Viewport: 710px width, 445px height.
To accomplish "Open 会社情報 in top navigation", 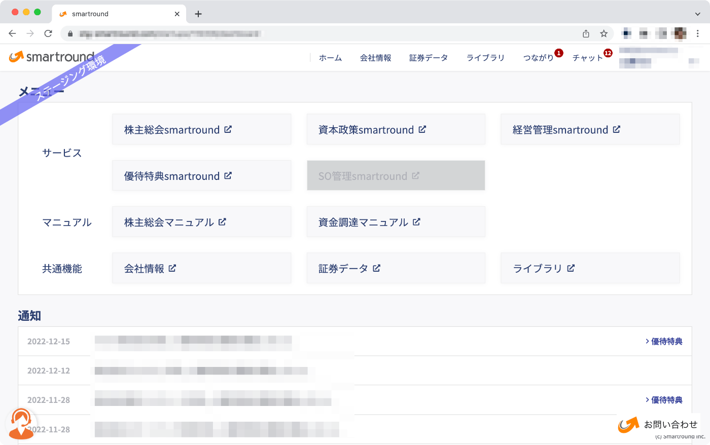I will pos(376,58).
